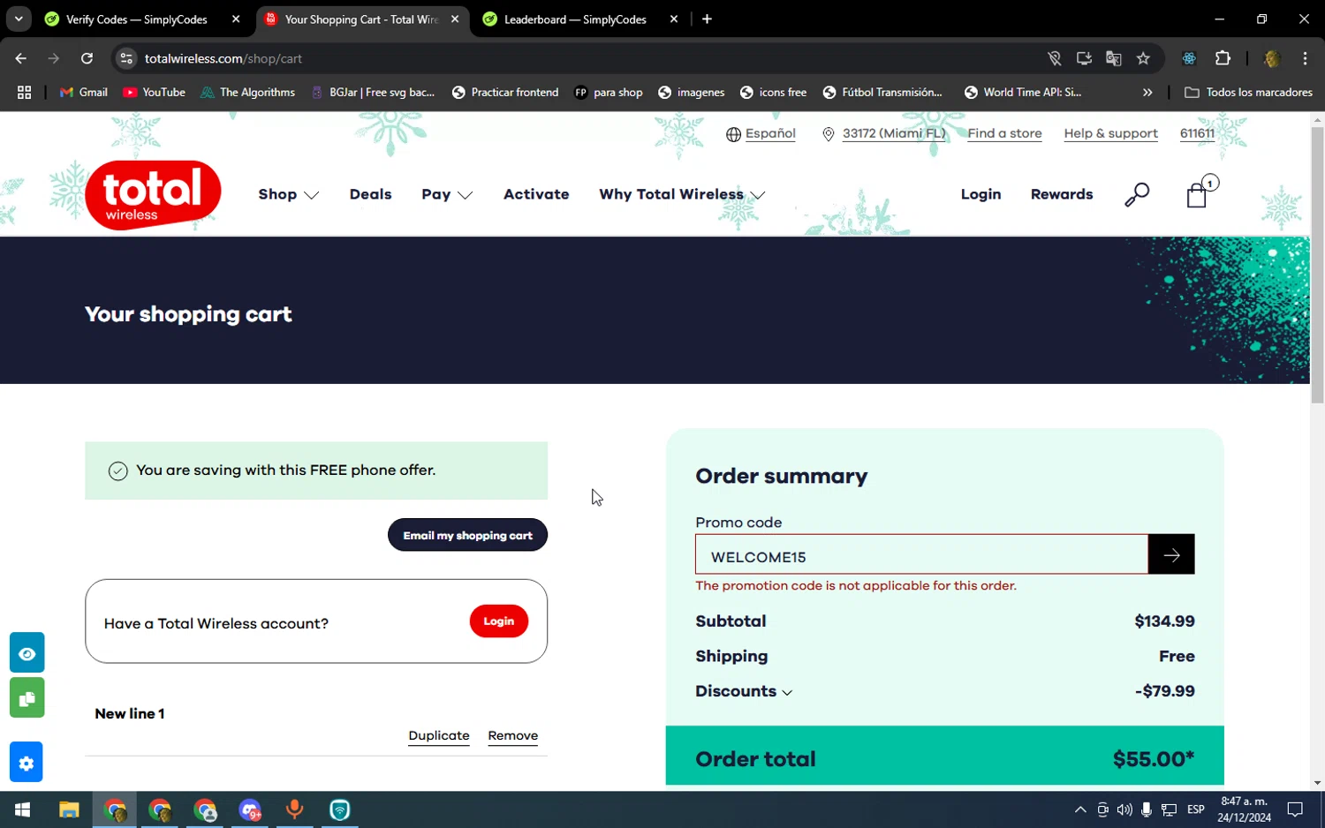This screenshot has width=1325, height=828.
Task: Expand the Why Total Wireless menu
Action: [682, 194]
